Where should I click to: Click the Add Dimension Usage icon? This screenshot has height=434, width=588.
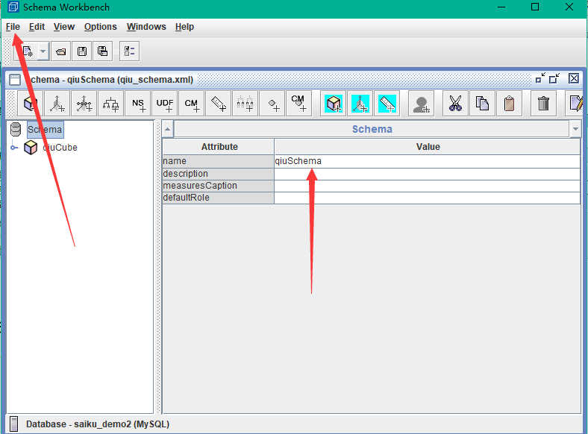tap(84, 104)
